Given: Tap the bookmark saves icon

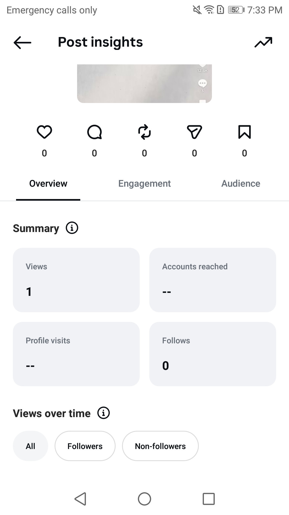Looking at the screenshot, I should tap(245, 132).
